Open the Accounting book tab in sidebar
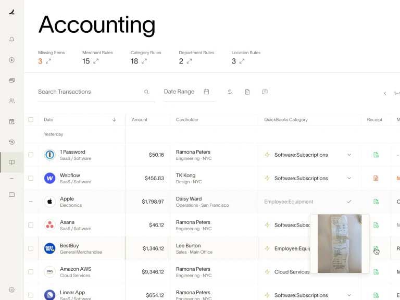Image resolution: width=400 pixels, height=300 pixels. coord(11,162)
